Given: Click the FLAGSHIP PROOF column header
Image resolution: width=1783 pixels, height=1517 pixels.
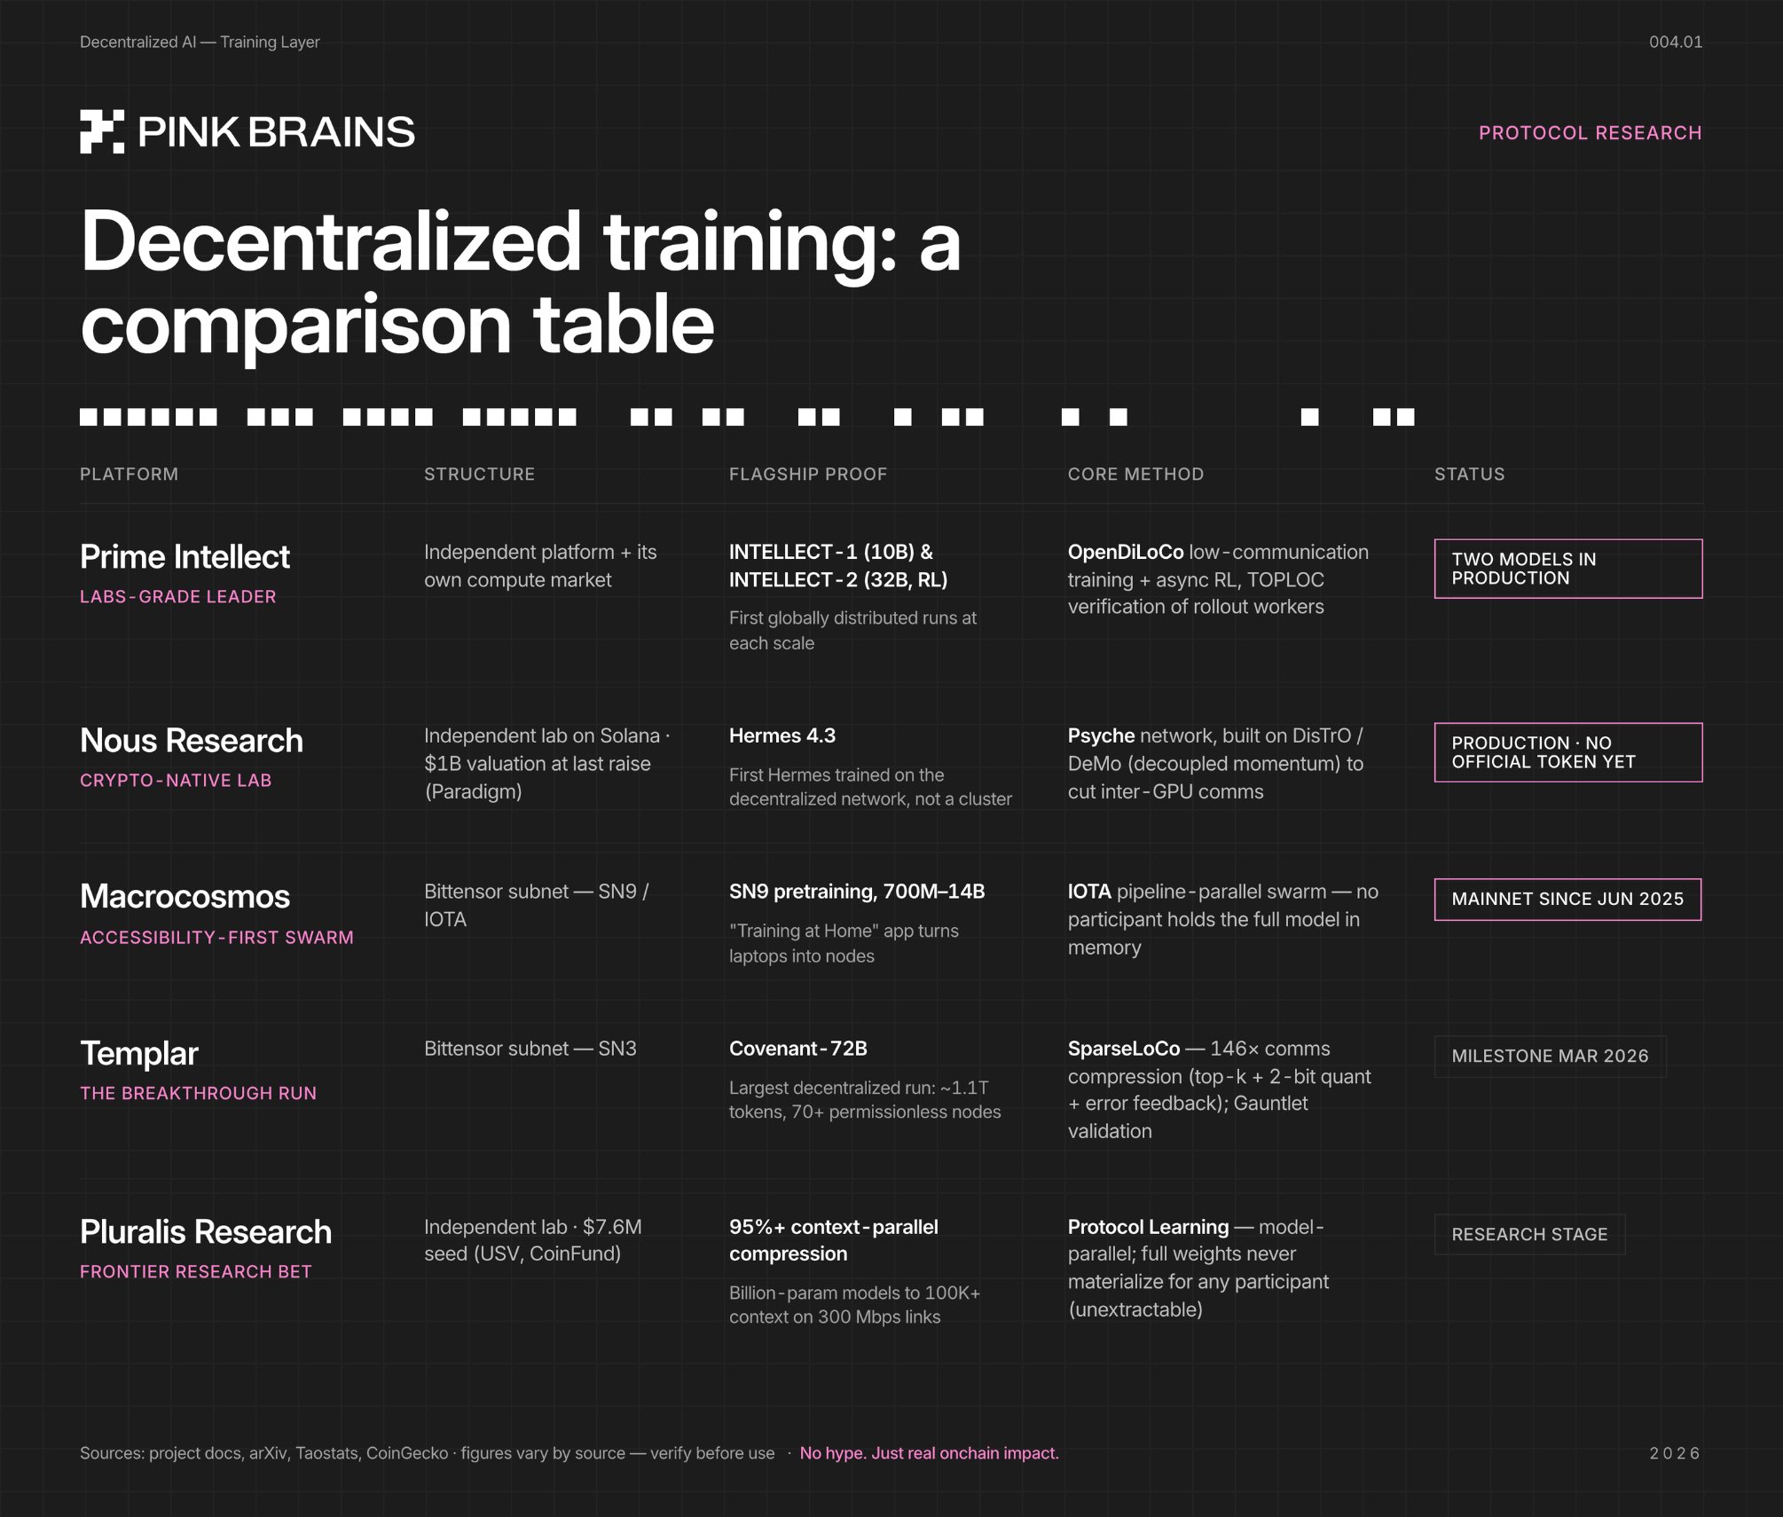Looking at the screenshot, I should tap(808, 474).
